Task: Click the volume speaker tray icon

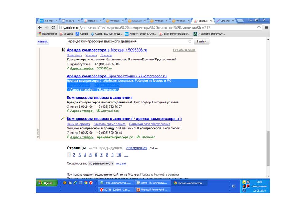Action: (244, 186)
